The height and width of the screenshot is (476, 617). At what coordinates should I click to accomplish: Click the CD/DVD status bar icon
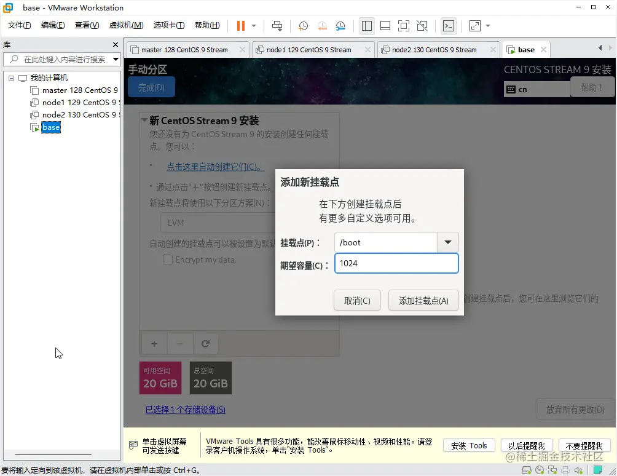(540, 470)
